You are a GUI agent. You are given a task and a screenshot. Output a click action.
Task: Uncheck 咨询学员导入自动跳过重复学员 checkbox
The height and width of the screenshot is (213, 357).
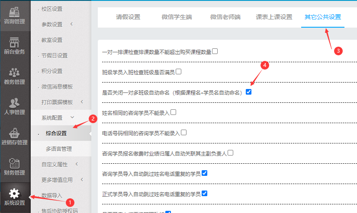coord(204,173)
